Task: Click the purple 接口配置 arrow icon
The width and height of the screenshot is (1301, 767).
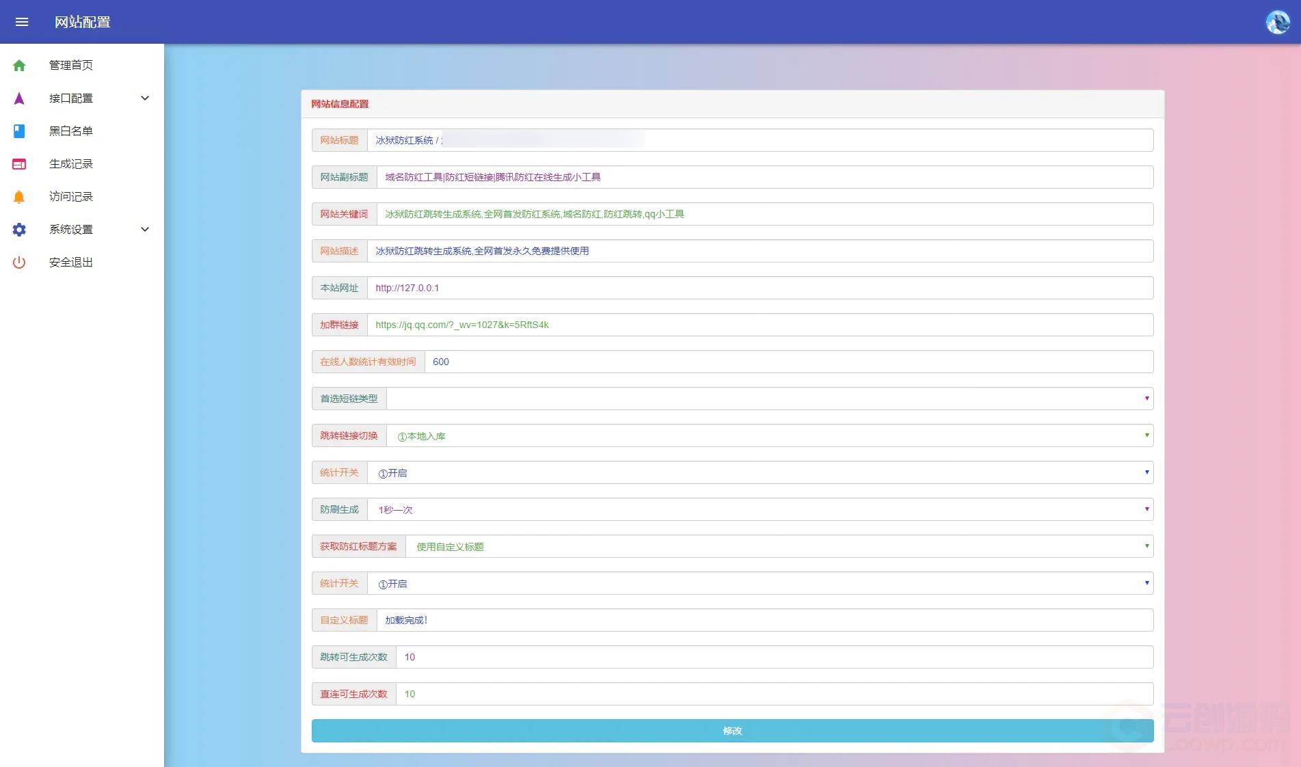Action: [x=19, y=98]
